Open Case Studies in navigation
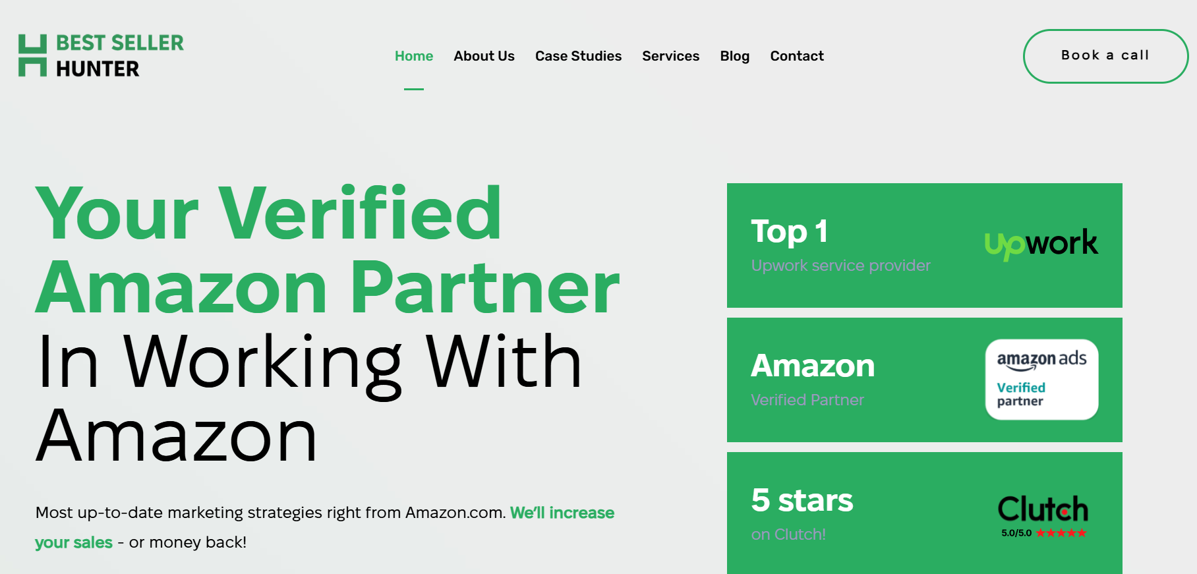This screenshot has height=574, width=1197. (x=578, y=56)
